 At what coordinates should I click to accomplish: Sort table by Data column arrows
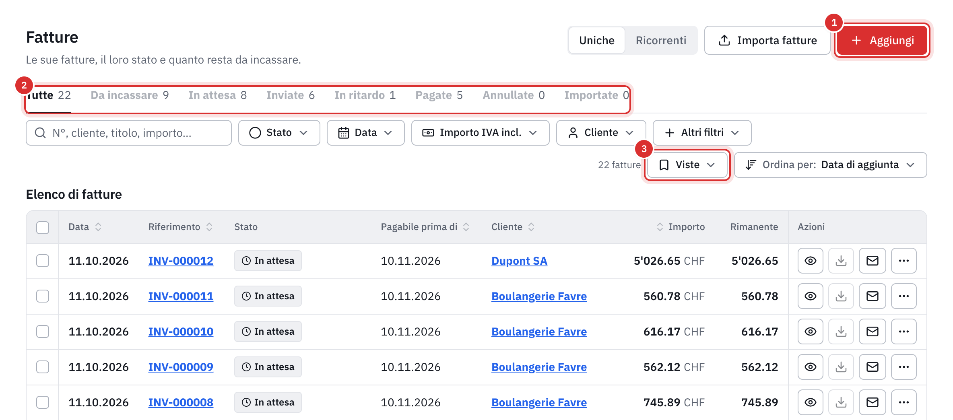coord(98,227)
